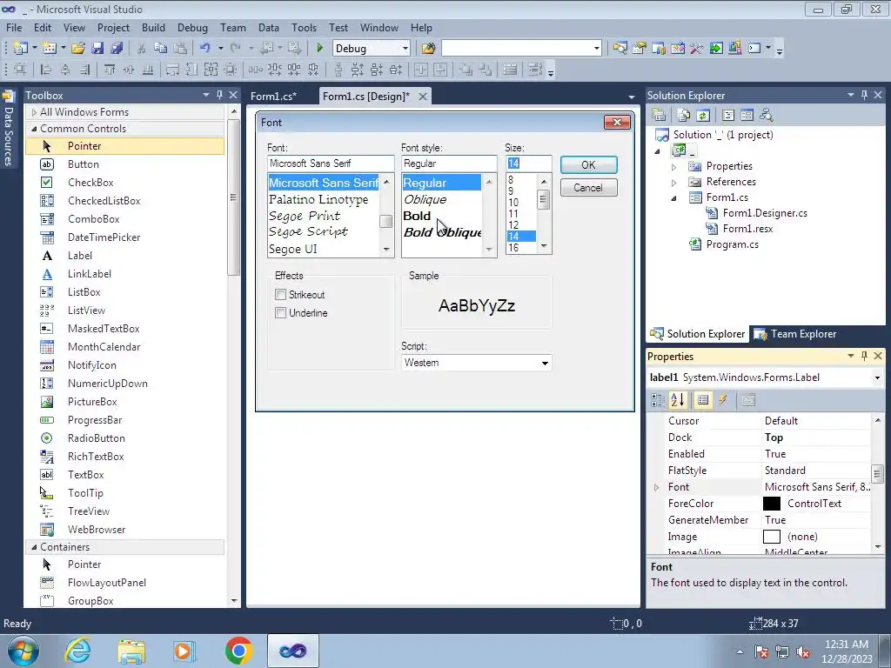The image size is (891, 668).
Task: Sort properties alphabetically in Properties panel
Action: pos(677,400)
